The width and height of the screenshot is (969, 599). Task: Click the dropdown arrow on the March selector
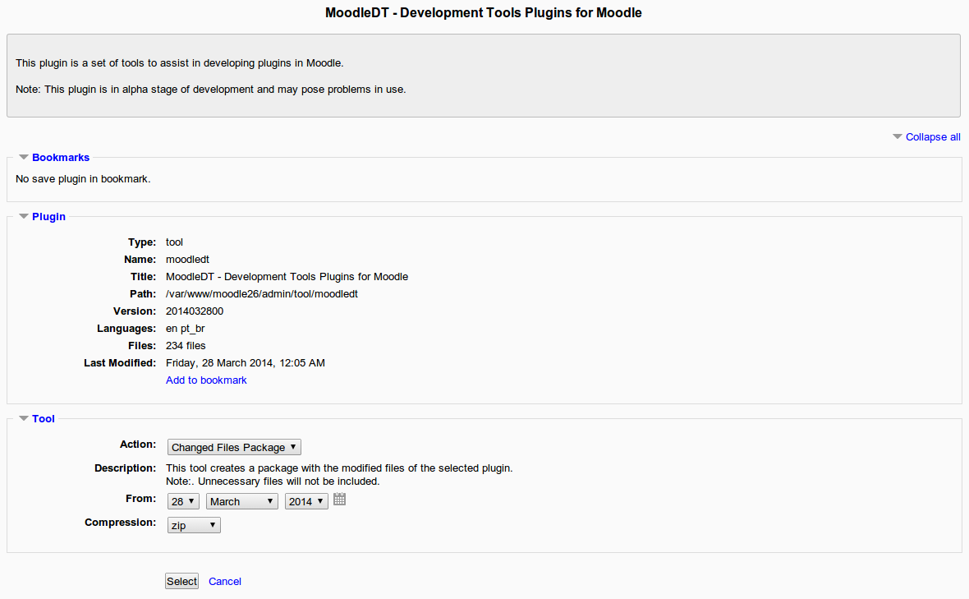pyautogui.click(x=271, y=500)
